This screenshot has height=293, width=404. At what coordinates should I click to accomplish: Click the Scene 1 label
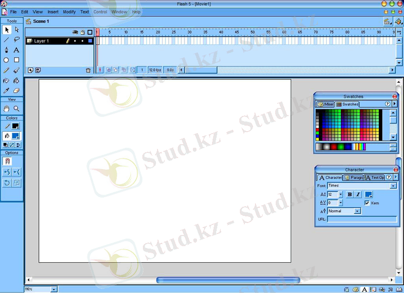pos(41,21)
